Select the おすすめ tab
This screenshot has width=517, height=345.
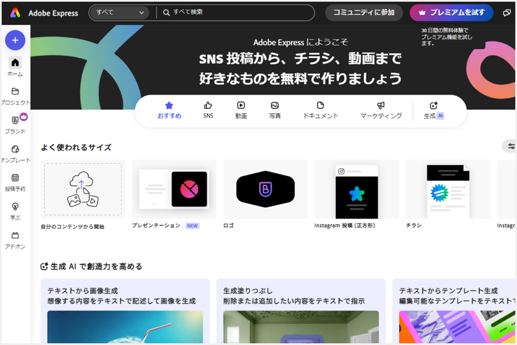tap(169, 110)
